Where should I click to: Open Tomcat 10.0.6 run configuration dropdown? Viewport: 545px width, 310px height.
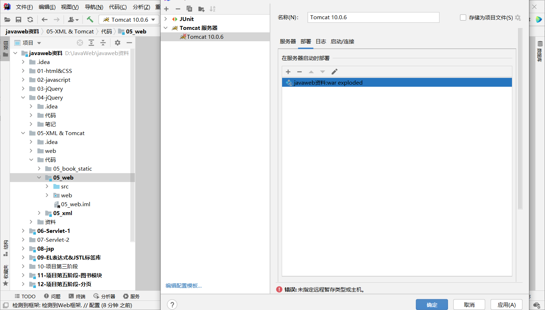coord(129,20)
